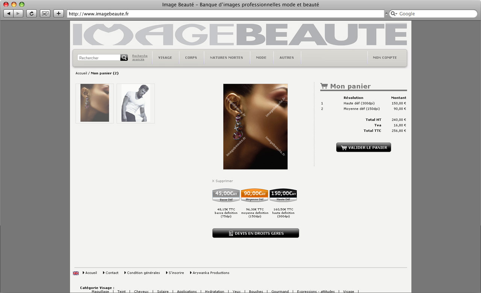Click the magnifier search button beside Rechercher
Image resolution: width=481 pixels, height=293 pixels.
(124, 58)
